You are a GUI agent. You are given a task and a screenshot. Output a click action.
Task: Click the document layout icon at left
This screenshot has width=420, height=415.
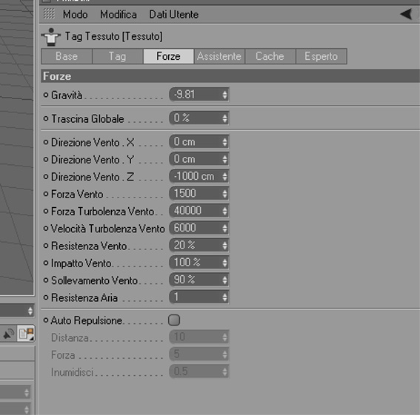(x=26, y=334)
